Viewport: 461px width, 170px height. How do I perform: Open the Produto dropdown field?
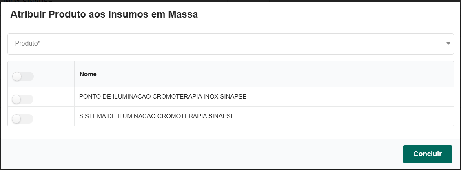pos(230,44)
